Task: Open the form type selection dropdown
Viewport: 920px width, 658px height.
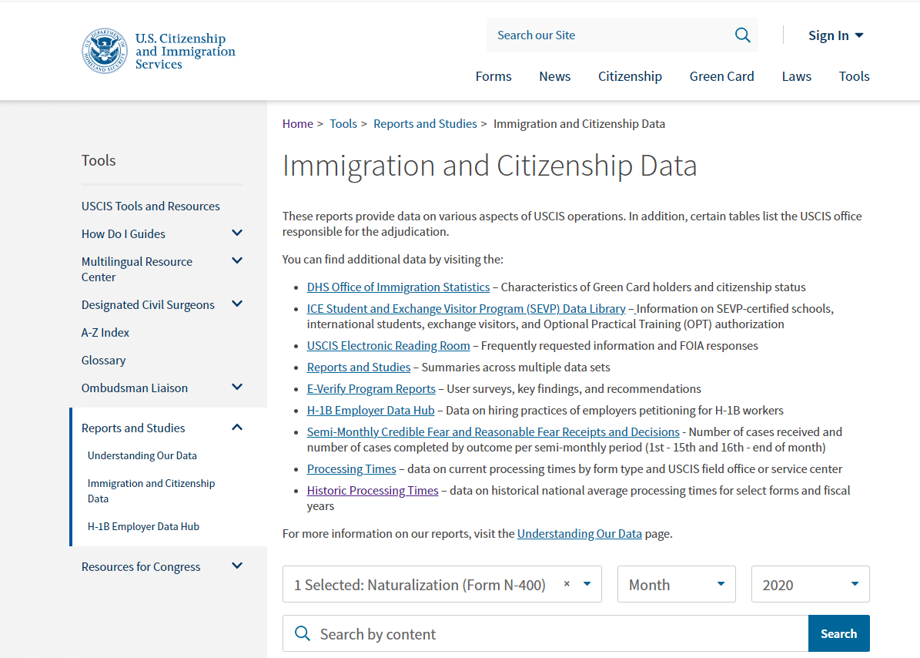Action: tap(442, 584)
